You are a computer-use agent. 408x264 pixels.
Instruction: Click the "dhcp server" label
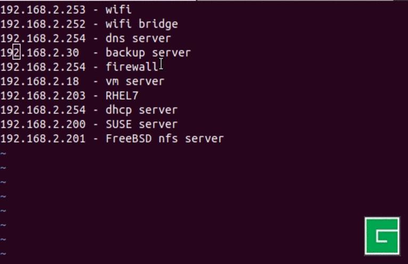pyautogui.click(x=141, y=110)
